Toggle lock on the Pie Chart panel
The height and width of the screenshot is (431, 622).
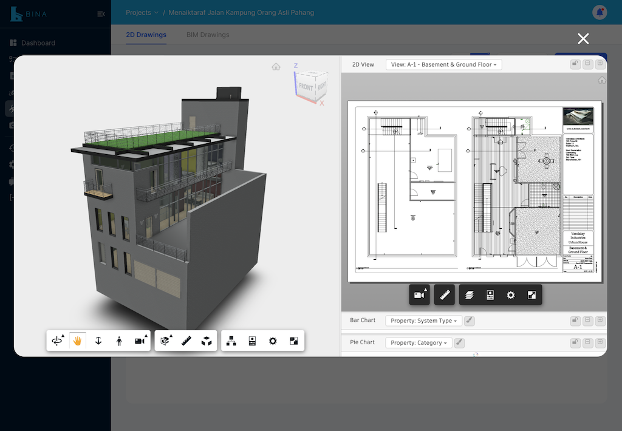[x=575, y=343]
